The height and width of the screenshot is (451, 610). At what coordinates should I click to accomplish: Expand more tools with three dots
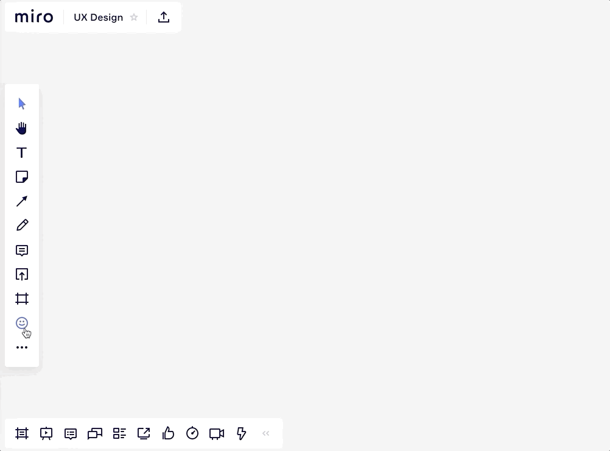[x=22, y=347]
